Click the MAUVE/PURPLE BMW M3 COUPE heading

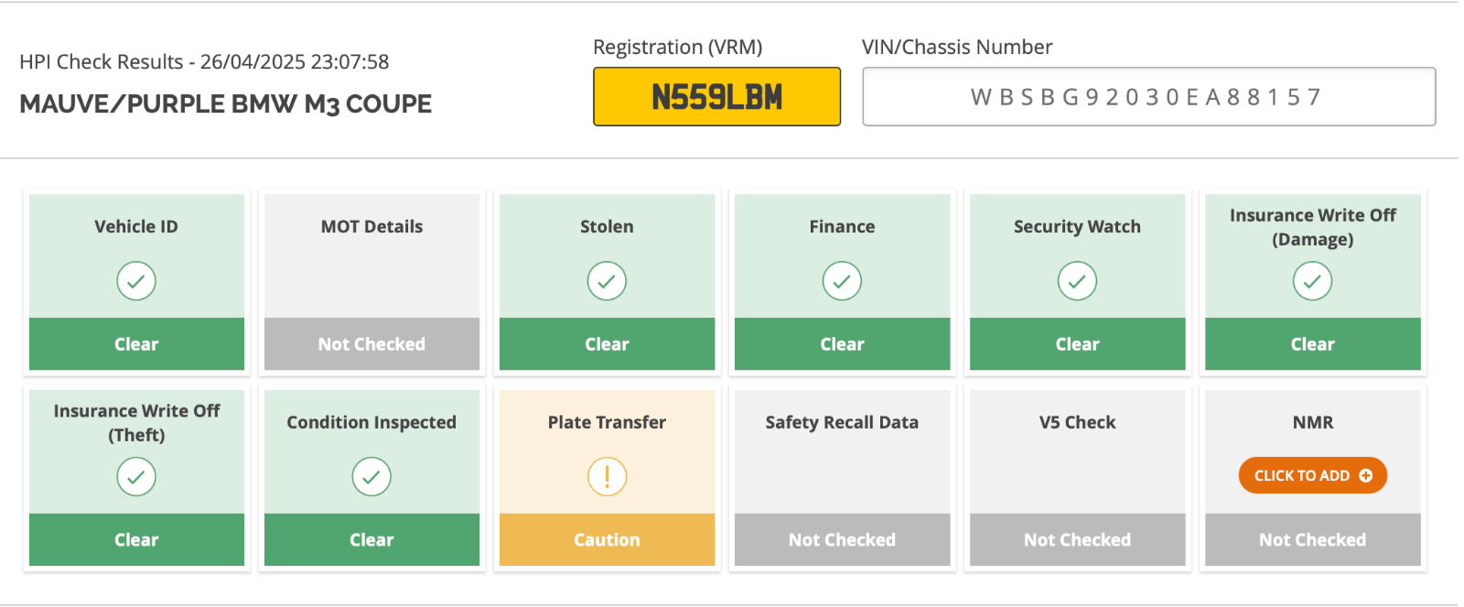tap(225, 104)
